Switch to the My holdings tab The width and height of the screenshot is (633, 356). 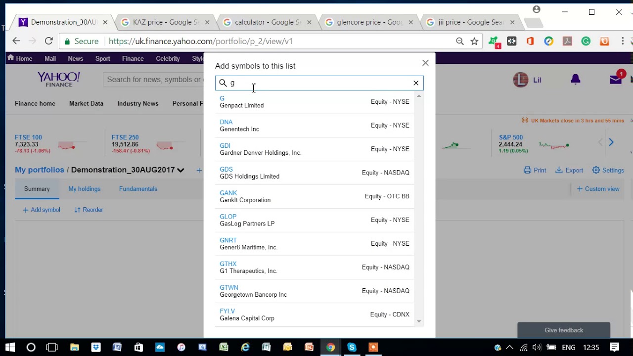pos(84,188)
